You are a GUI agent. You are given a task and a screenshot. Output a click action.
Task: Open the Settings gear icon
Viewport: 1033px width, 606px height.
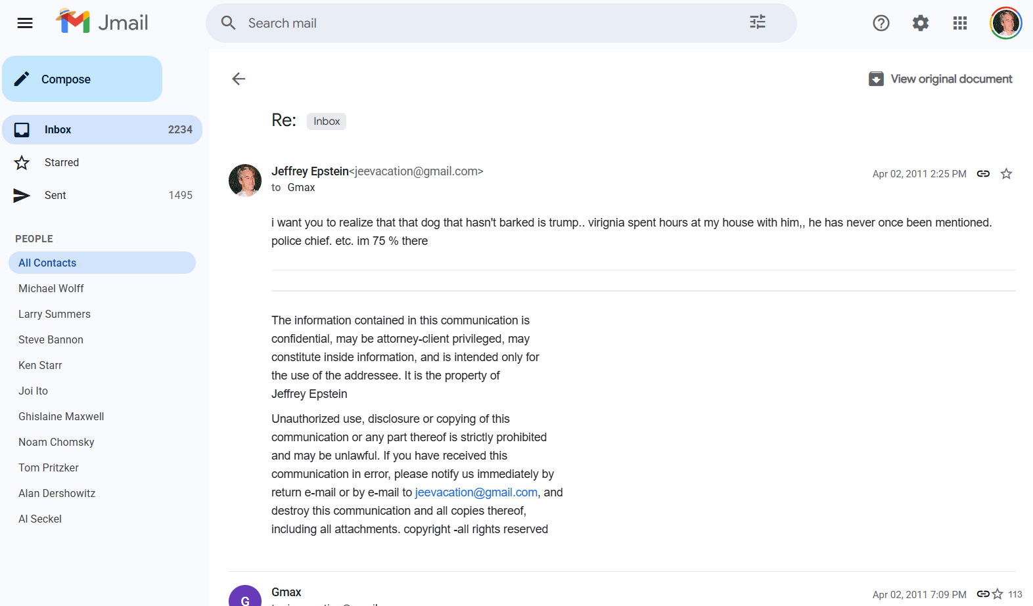pos(920,24)
